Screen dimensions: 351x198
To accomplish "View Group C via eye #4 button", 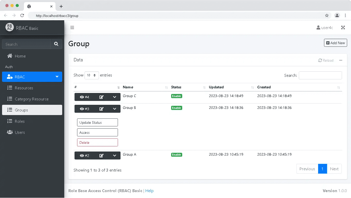I will (x=85, y=97).
